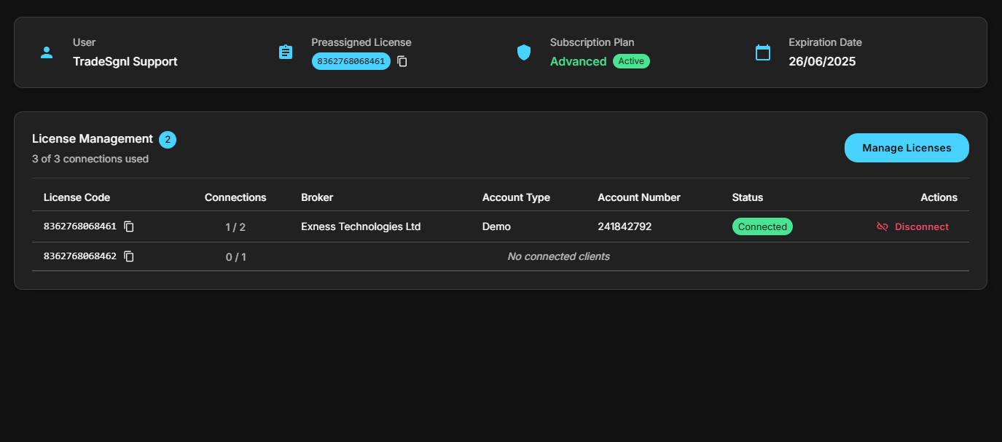
Task: Select the highlighted license chip 8362768068461
Action: point(351,61)
